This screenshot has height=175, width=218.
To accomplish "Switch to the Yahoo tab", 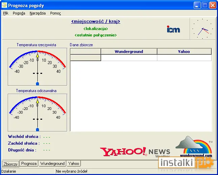I will click(73, 163).
